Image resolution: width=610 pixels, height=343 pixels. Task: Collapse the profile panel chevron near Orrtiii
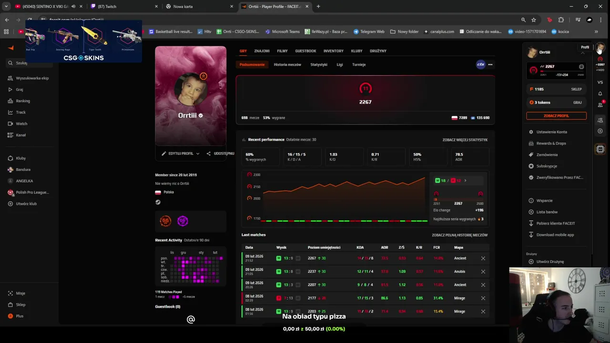click(582, 52)
